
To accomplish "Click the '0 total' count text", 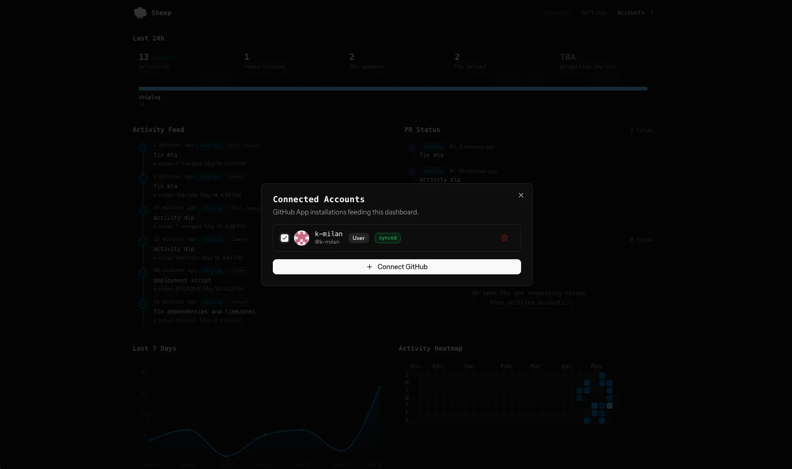I will (x=641, y=240).
